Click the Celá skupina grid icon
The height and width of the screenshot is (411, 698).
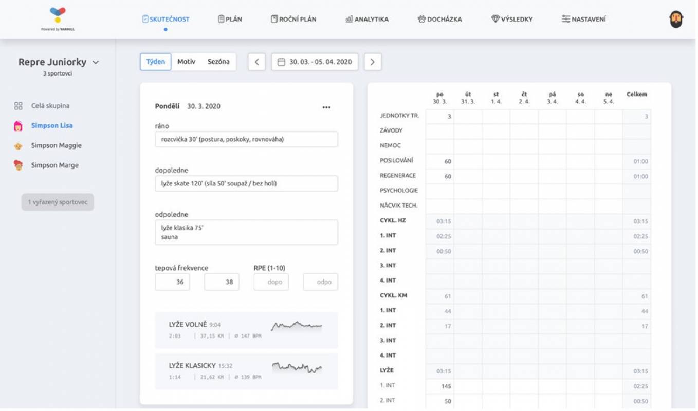click(x=18, y=106)
